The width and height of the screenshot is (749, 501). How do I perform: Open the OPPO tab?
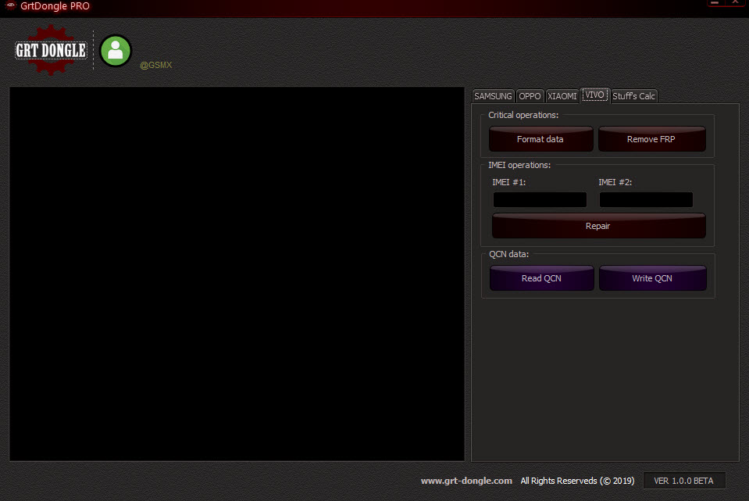530,96
